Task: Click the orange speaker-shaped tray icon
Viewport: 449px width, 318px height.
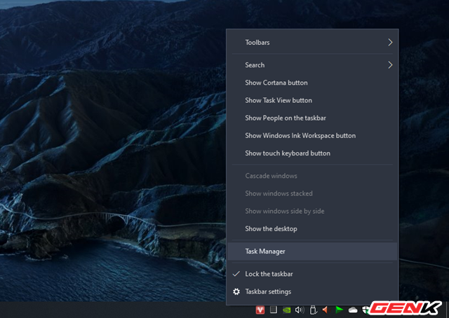Action: [326, 310]
